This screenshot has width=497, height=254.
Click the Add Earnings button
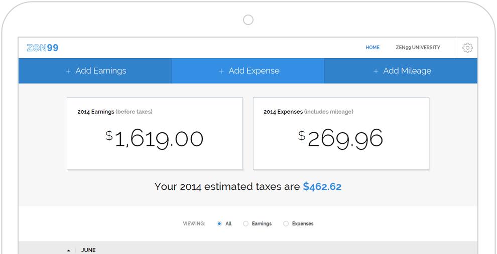pyautogui.click(x=100, y=71)
